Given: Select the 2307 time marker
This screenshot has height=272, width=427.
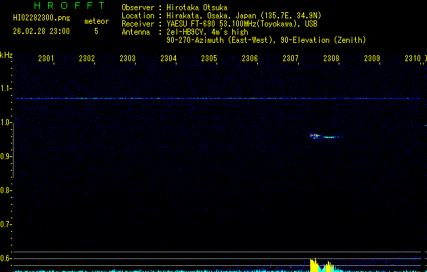Looking at the screenshot, I should (291, 58).
